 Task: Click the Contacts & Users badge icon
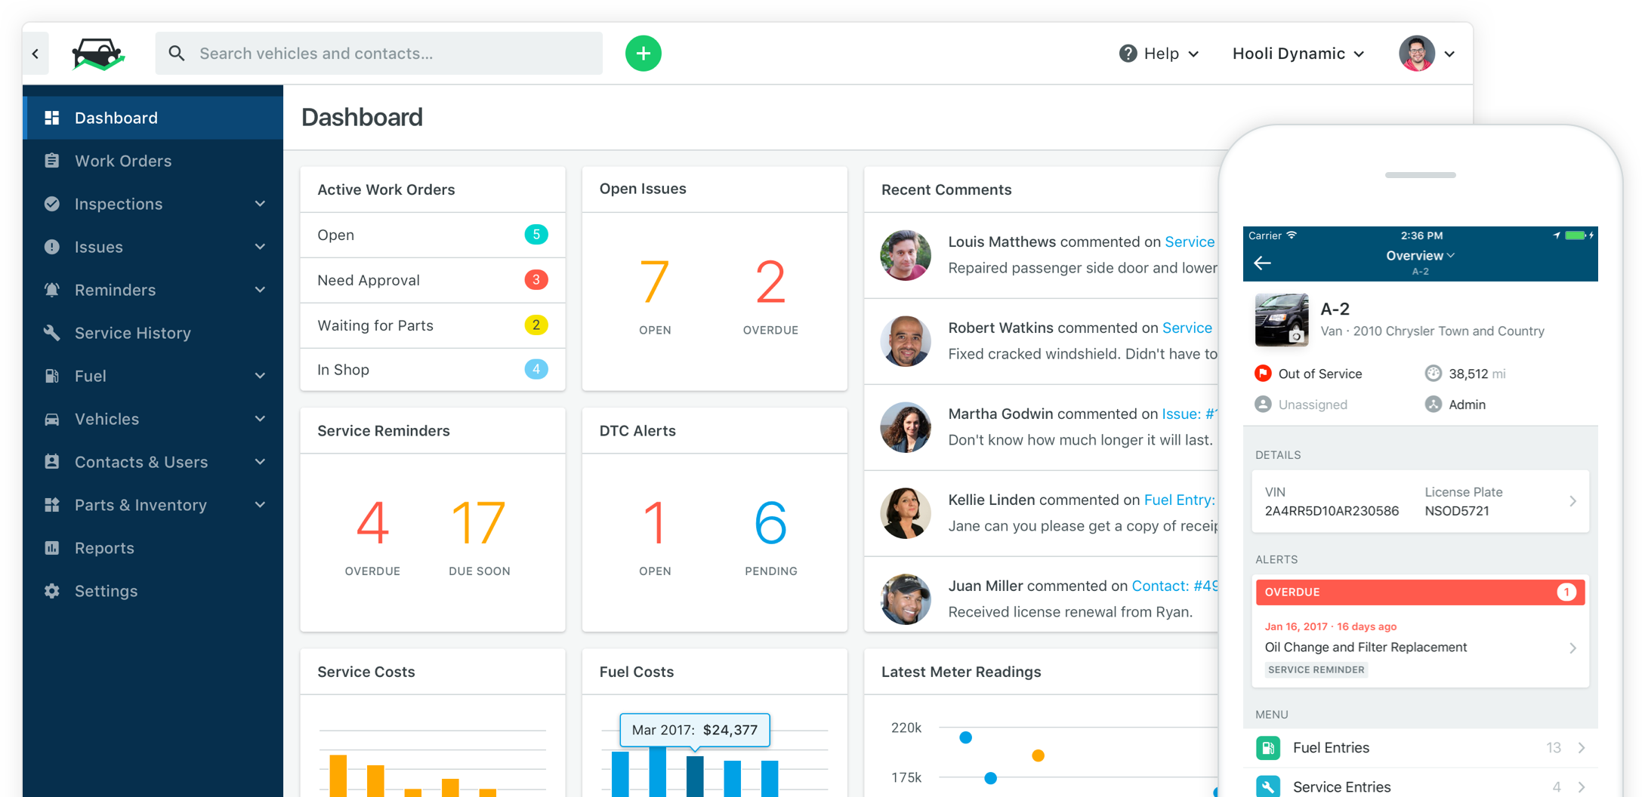(x=52, y=462)
